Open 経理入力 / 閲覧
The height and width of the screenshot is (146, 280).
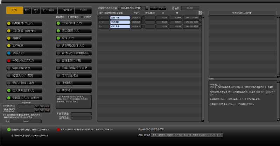pyautogui.click(x=24, y=75)
